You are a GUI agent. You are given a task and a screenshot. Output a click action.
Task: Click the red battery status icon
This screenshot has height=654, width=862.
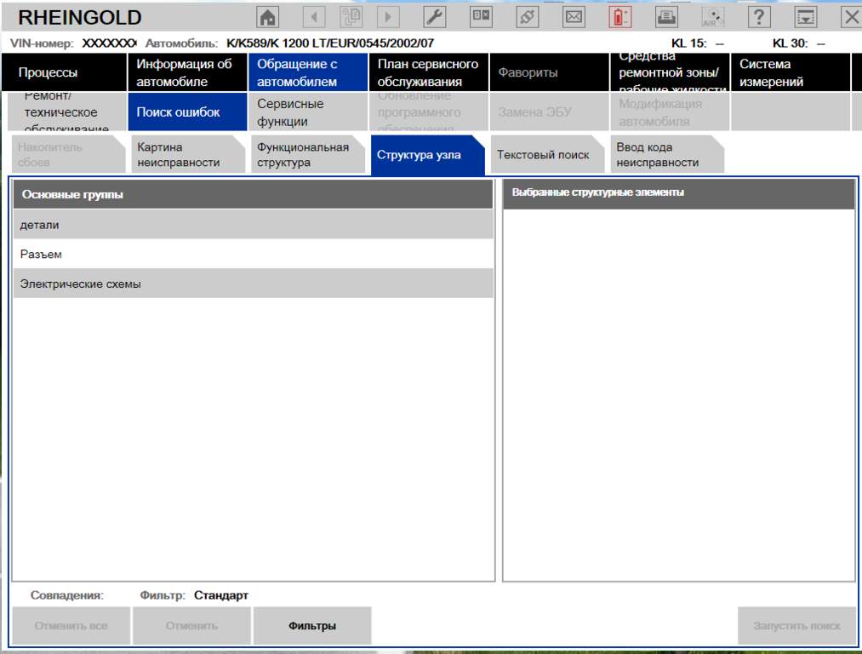620,17
